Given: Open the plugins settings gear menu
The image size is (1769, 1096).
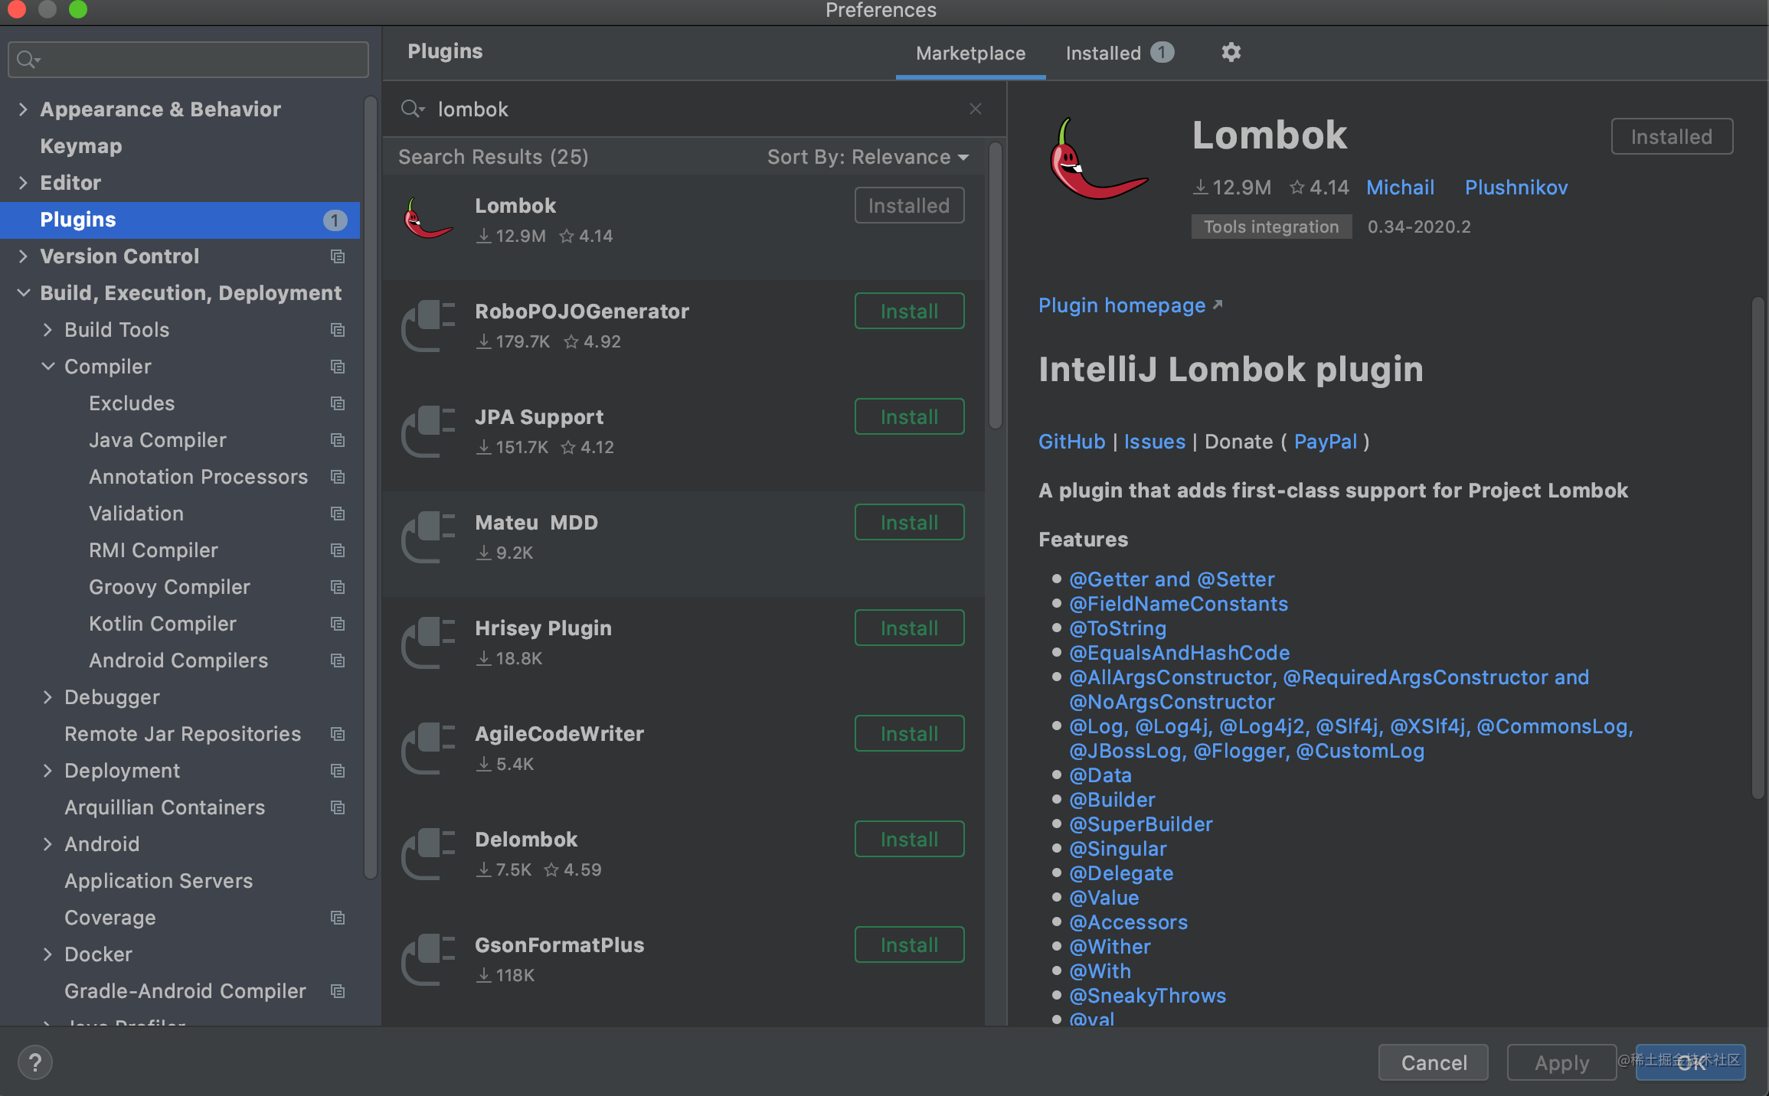Looking at the screenshot, I should [x=1231, y=52].
